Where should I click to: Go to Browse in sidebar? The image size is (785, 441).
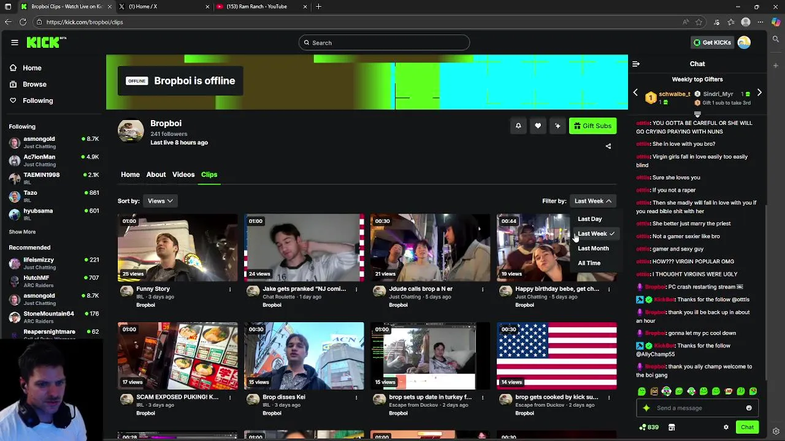point(34,84)
